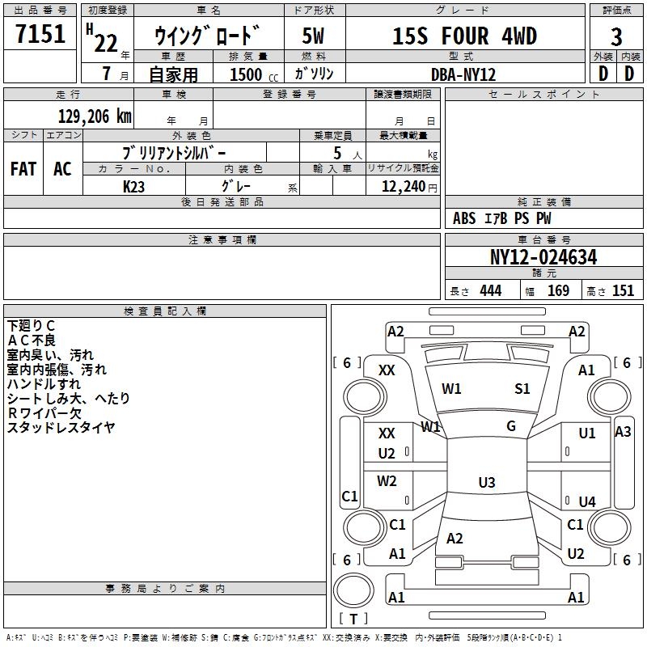This screenshot has height=647, width=647.
Task: Click the U3 dent marker on the roof
Action: [486, 483]
